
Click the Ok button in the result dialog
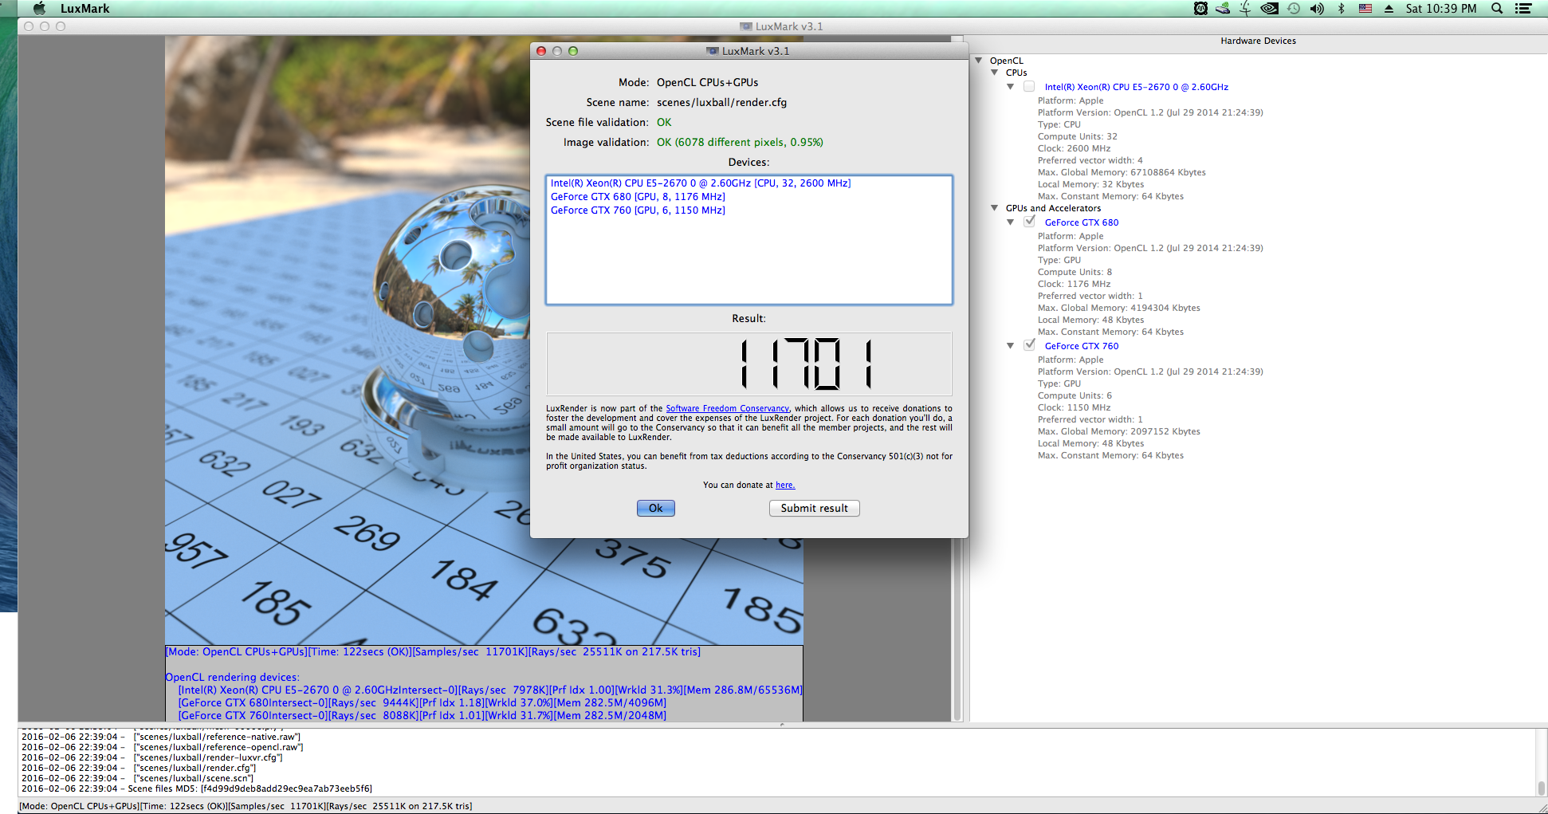[656, 508]
